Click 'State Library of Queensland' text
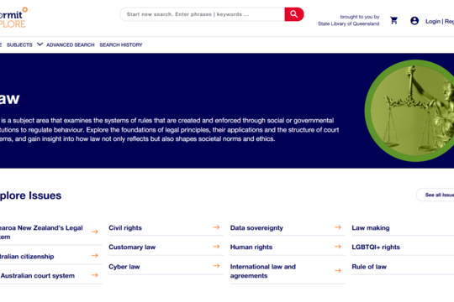This screenshot has width=454, height=302. click(x=349, y=23)
